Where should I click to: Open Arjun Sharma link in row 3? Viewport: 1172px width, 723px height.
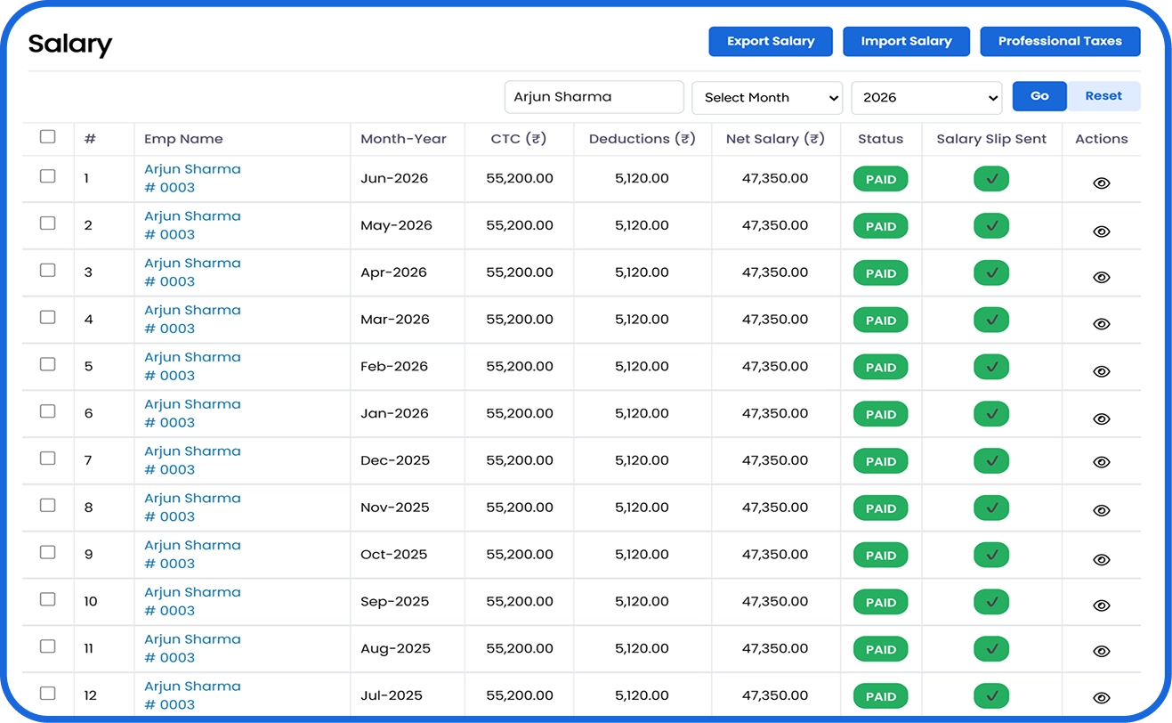pos(192,264)
